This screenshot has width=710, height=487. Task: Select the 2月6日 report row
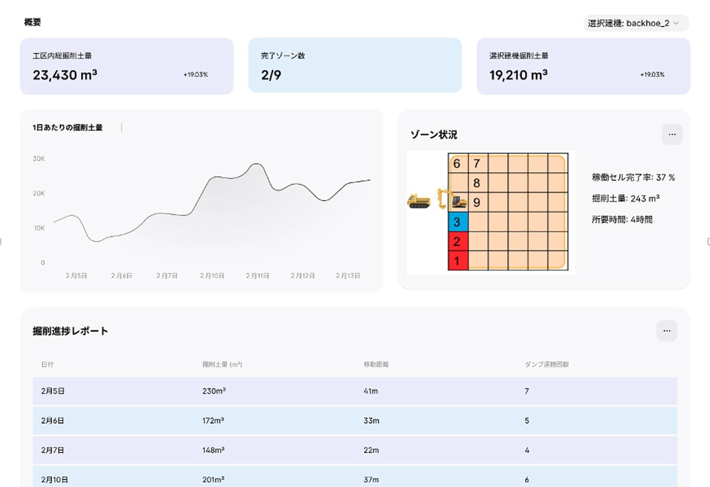tap(354, 420)
